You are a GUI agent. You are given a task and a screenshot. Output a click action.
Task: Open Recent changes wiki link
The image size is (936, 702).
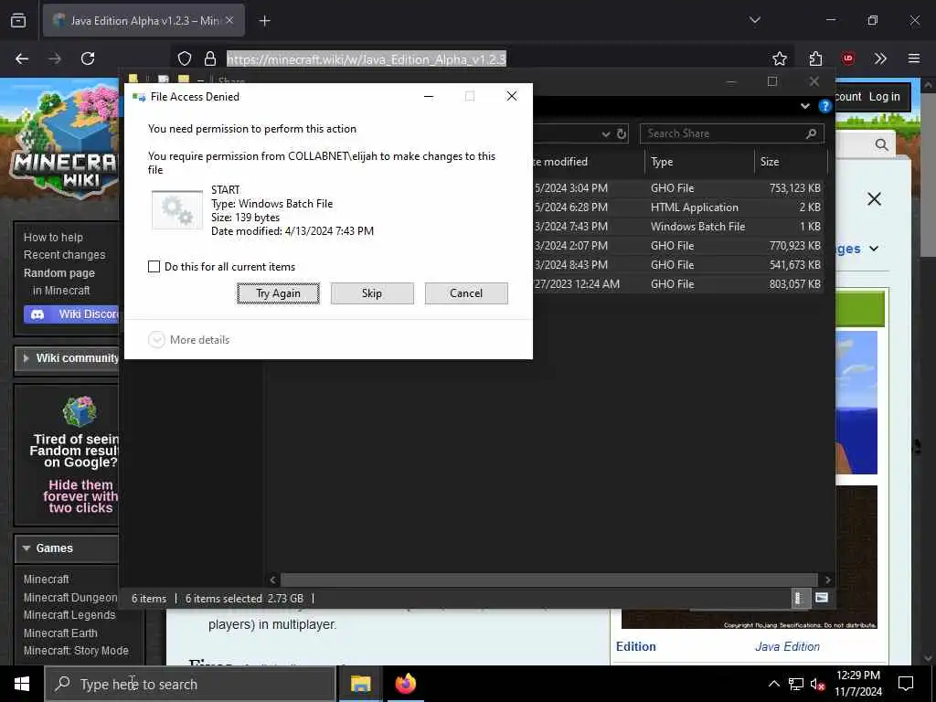[65, 255]
